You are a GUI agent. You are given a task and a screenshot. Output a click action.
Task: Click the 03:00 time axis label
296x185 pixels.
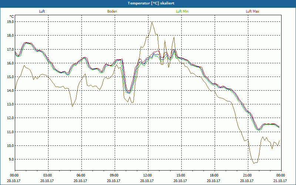click(x=48, y=175)
